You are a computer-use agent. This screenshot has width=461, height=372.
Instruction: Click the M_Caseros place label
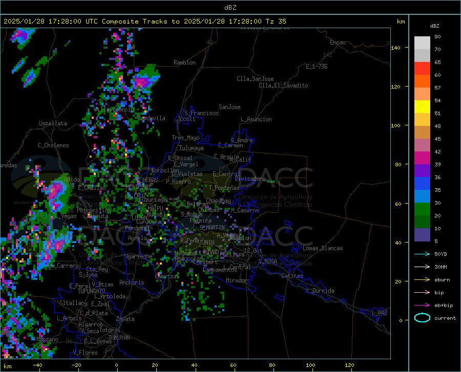(245, 210)
